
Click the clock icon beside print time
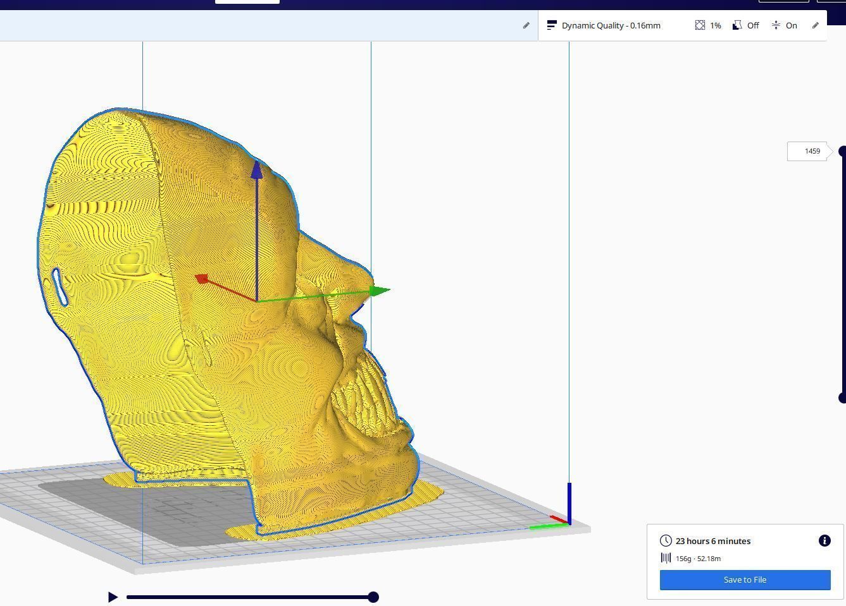(x=666, y=541)
